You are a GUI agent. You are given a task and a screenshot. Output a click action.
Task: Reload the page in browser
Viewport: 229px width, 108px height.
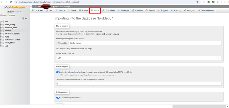pyautogui.click(x=11, y=2)
